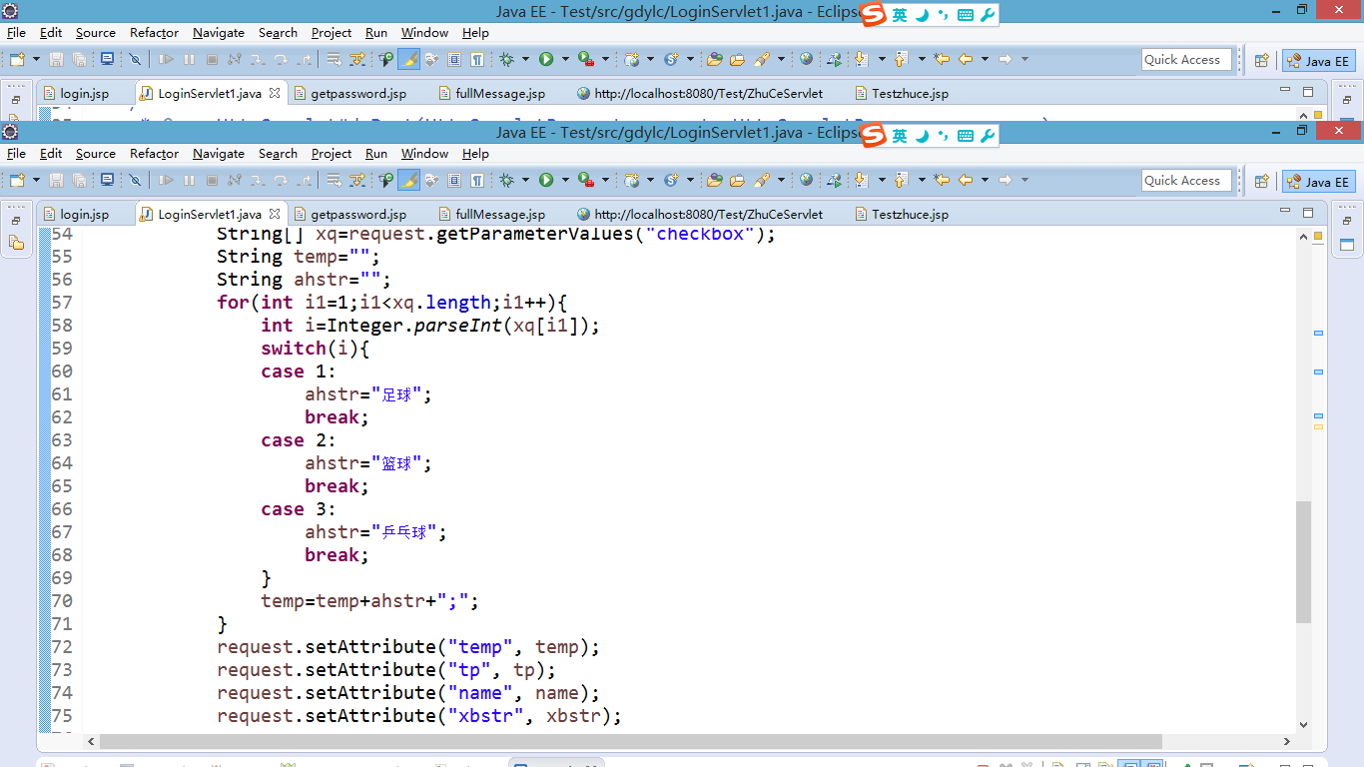Click Suspend icon in front window toolbar
This screenshot has width=1364, height=767.
[189, 180]
